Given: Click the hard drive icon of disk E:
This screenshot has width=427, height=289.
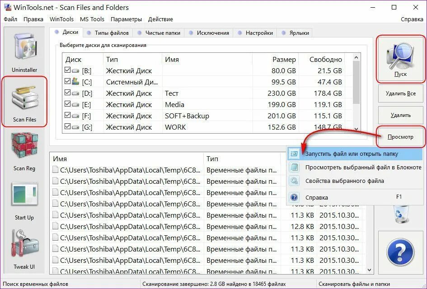Looking at the screenshot, I should [x=76, y=104].
